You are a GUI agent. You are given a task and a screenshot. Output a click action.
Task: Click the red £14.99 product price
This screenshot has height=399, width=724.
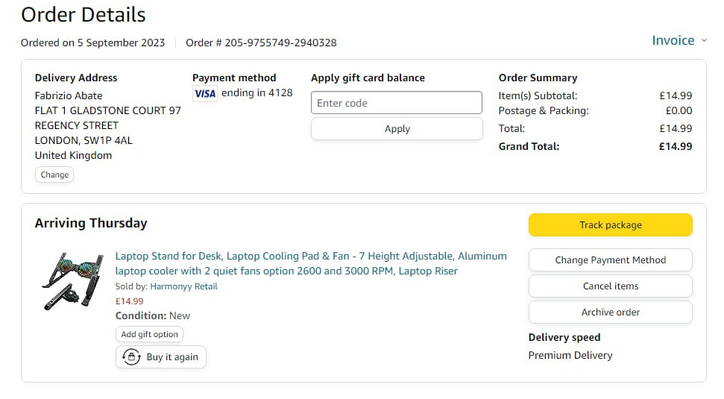tap(130, 301)
